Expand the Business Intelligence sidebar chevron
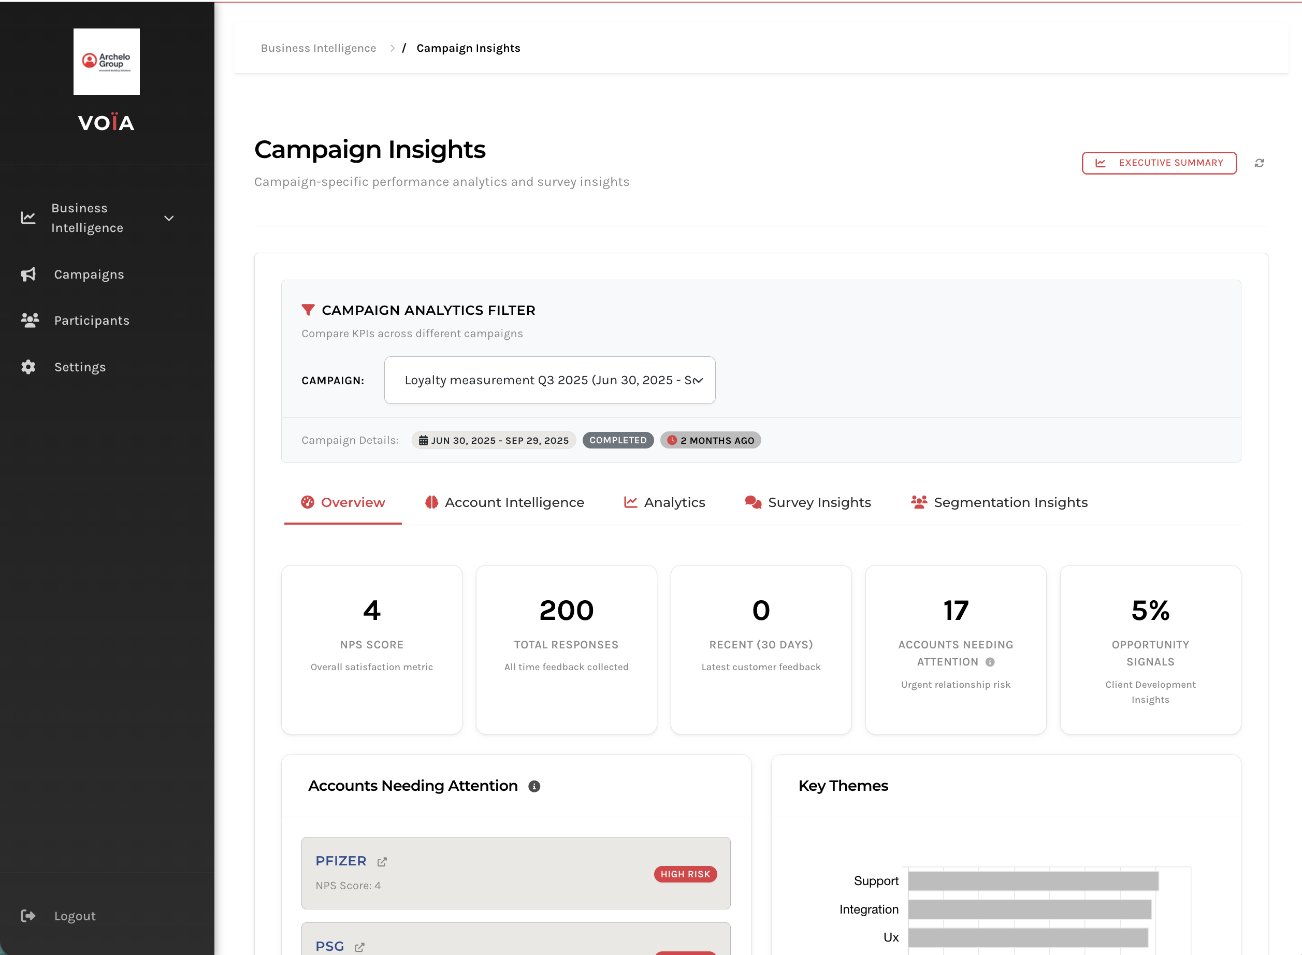The height and width of the screenshot is (955, 1302). tap(169, 218)
